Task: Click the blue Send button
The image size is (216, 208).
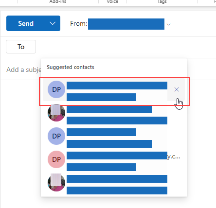Action: coord(25,23)
